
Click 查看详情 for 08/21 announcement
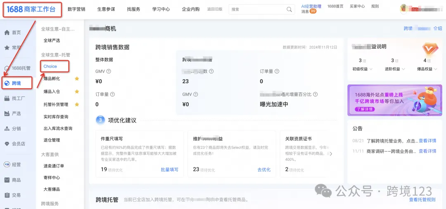tap(427, 141)
